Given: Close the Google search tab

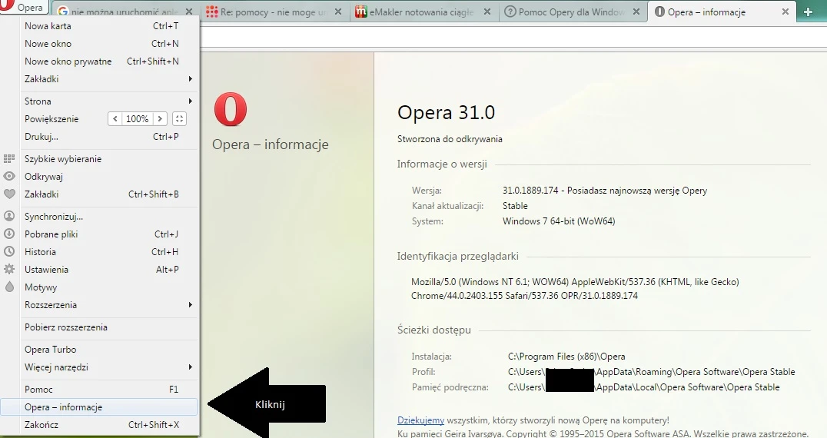Looking at the screenshot, I should [x=189, y=11].
